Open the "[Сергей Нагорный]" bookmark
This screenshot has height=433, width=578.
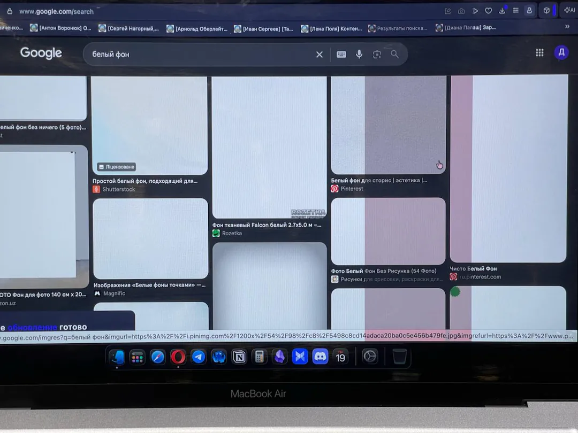[128, 28]
